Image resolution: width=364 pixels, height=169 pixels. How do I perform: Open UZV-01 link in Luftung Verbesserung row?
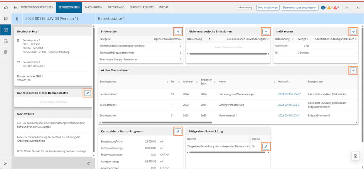tap(289, 105)
